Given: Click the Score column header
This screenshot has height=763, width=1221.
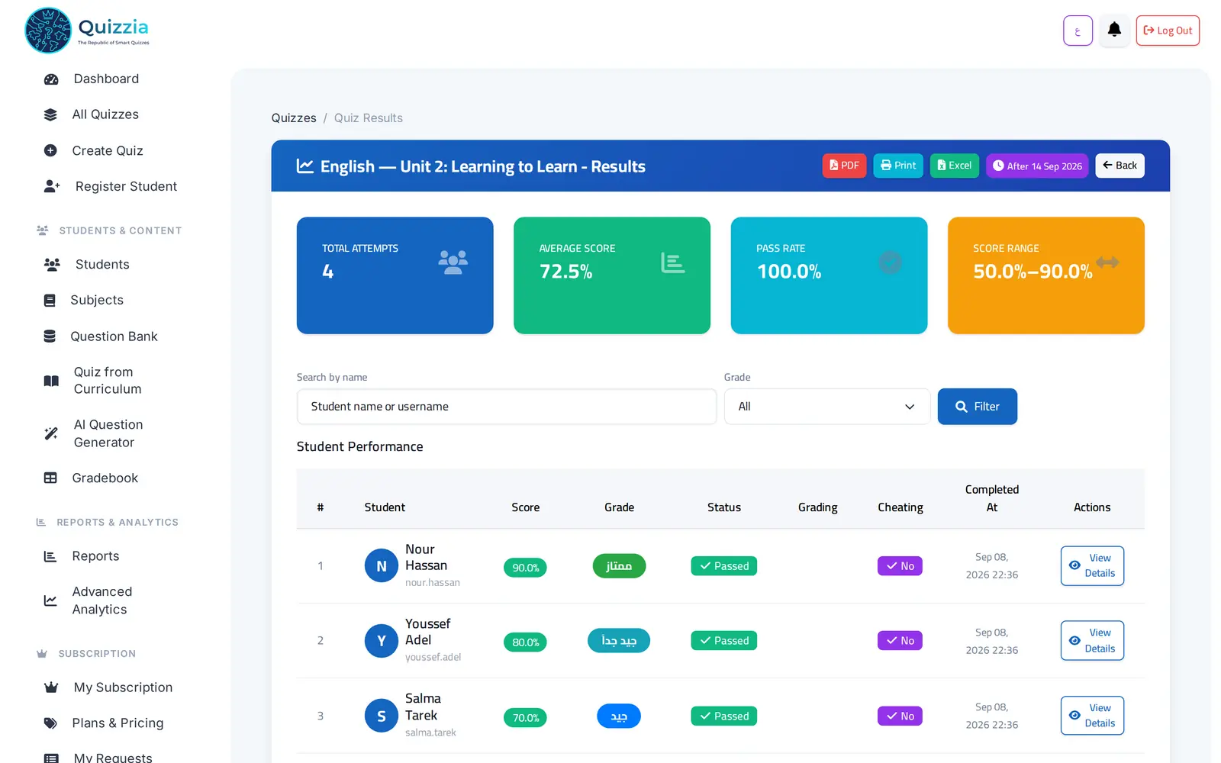Looking at the screenshot, I should click(x=525, y=507).
